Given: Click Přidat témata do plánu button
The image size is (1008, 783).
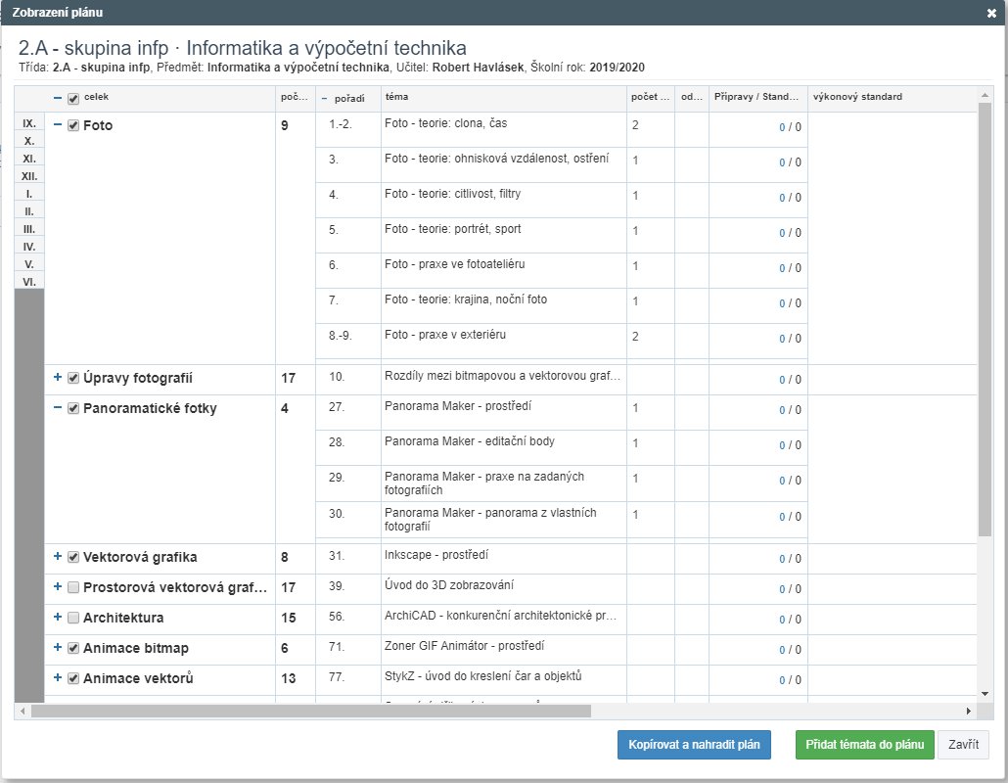Looking at the screenshot, I should click(x=864, y=744).
